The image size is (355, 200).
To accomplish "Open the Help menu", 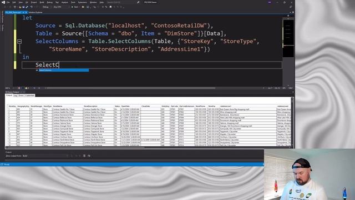I will [x=102, y=2].
